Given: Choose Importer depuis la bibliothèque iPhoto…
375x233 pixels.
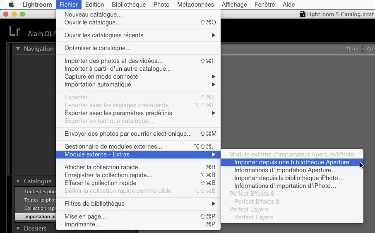Looking at the screenshot, I should [x=292, y=178].
